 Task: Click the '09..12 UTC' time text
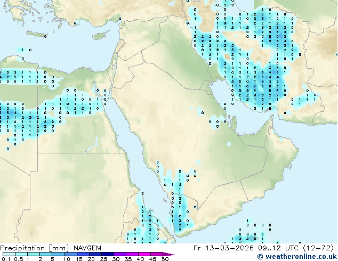(x=278, y=248)
